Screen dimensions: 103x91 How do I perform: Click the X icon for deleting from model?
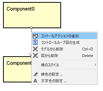point(35,49)
